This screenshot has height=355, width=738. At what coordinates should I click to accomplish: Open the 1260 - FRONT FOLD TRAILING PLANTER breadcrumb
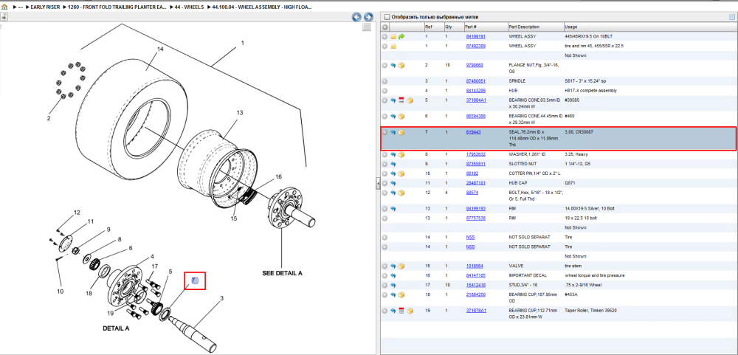[x=117, y=7]
